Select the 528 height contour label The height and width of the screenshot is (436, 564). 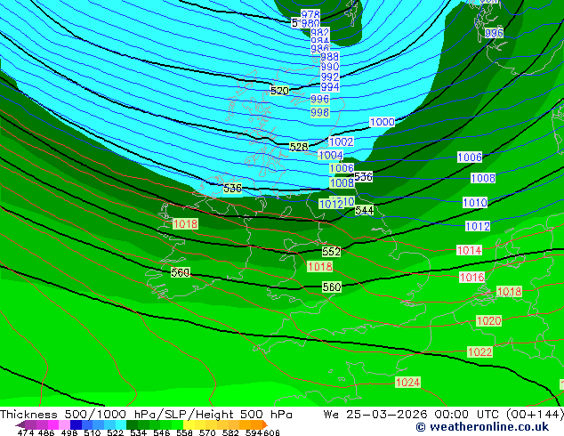(299, 147)
